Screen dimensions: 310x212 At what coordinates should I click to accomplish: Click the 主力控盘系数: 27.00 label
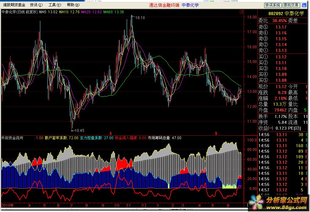97,138
